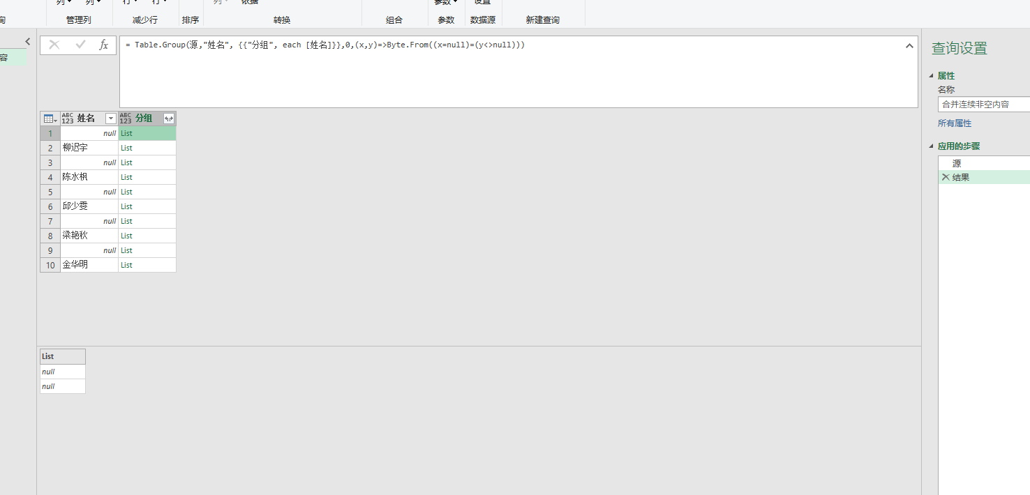1030x495 pixels.
Task: Collapse the 属性 section
Action: (931, 76)
